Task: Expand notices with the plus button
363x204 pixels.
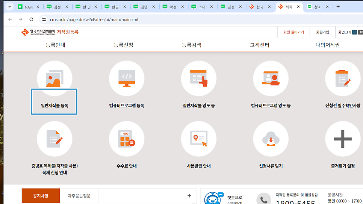Action: pyautogui.click(x=189, y=196)
